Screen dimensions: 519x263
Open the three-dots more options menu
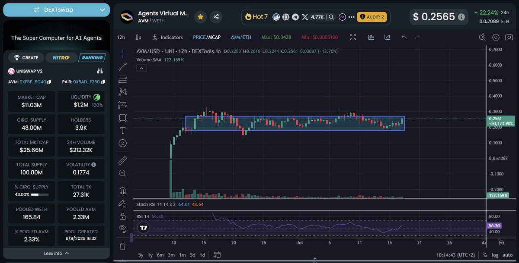[x=351, y=17]
